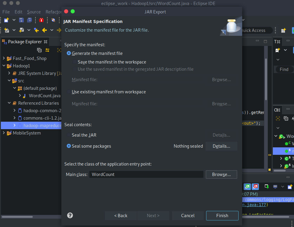Maximize the editor area icon

click(265, 41)
